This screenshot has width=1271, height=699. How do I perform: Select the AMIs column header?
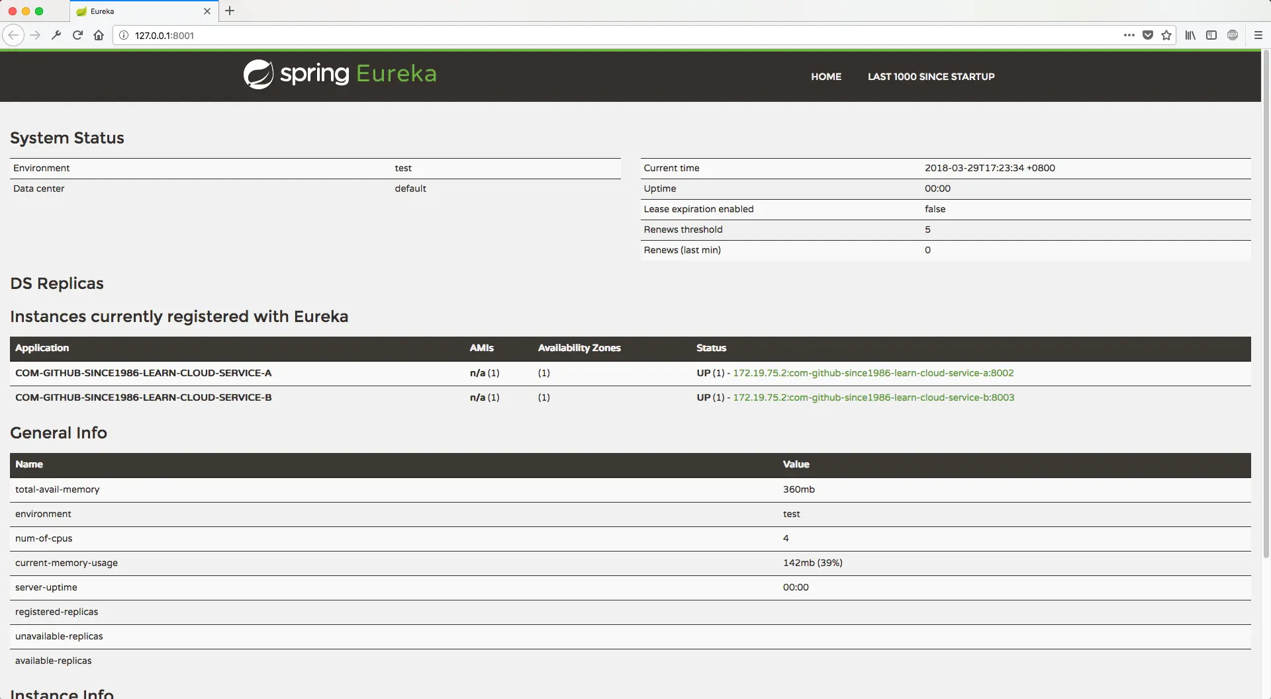click(481, 348)
